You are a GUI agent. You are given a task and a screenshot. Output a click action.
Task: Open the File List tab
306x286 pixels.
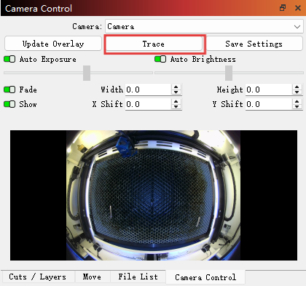click(x=138, y=277)
